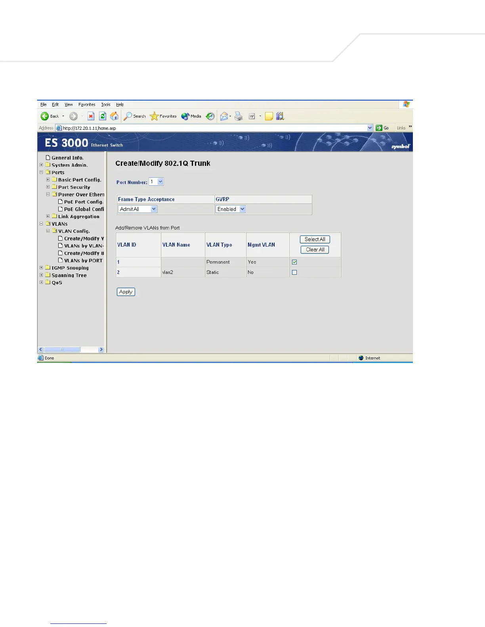Click the PoE Port Config. page icon

[x=61, y=201]
